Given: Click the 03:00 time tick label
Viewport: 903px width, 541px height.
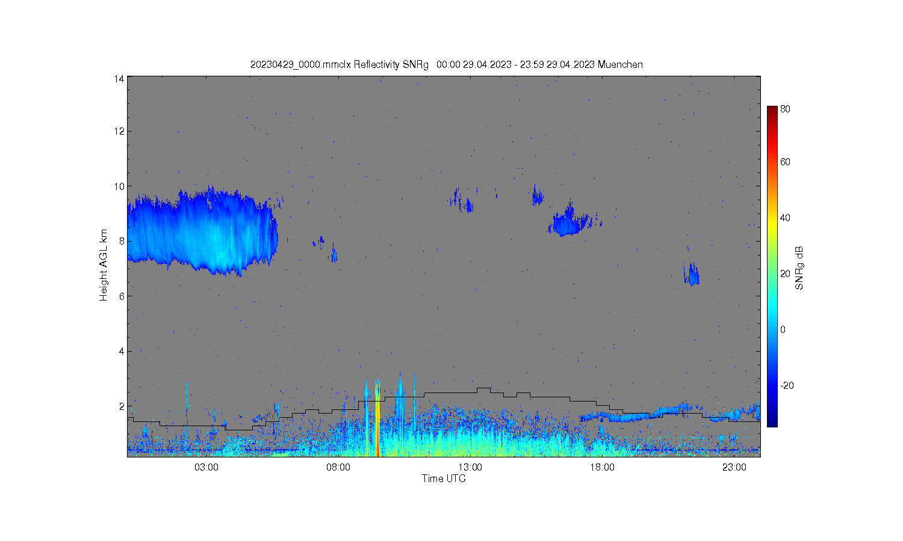Looking at the screenshot, I should (x=206, y=467).
